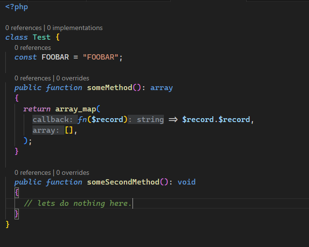Image resolution: width=309 pixels, height=247 pixels.
Task: Click the "FOOBAR" string literal value
Action: tap(101, 57)
